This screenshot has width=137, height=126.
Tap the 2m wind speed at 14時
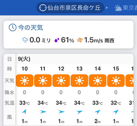(98, 121)
